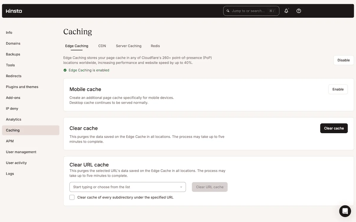Check the clear every subdirectory checkbox

[72, 197]
